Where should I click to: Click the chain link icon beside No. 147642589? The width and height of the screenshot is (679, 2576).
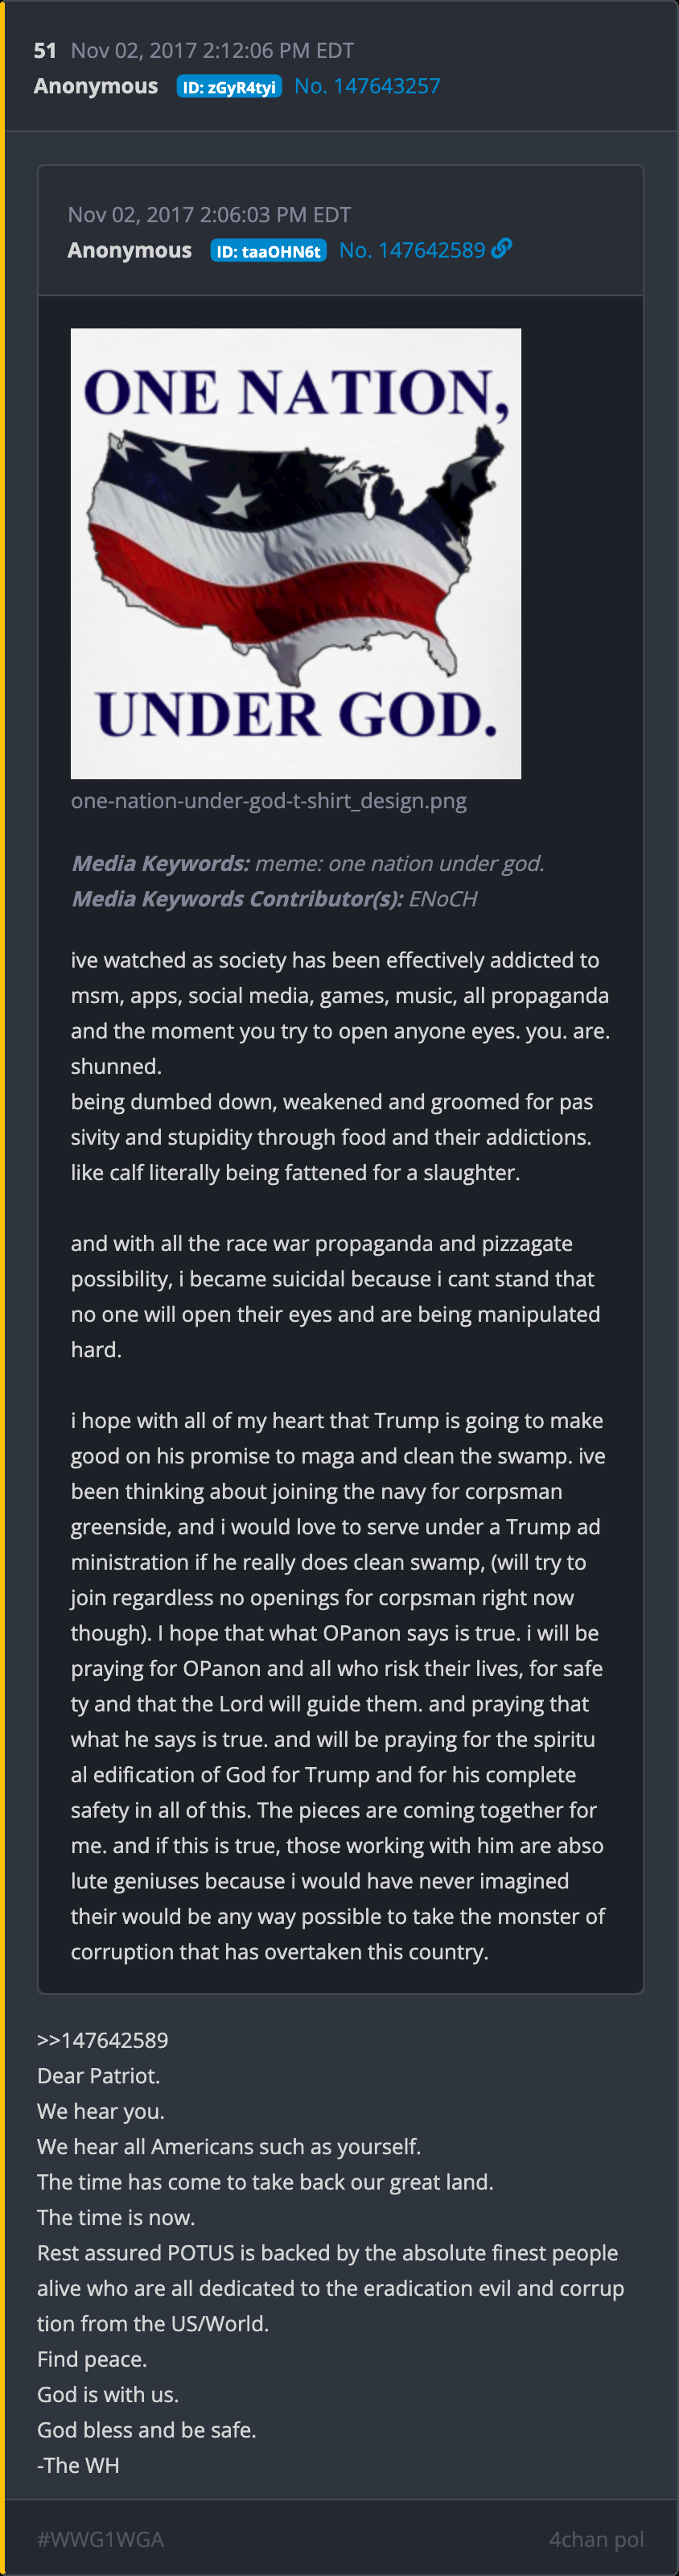tap(502, 248)
